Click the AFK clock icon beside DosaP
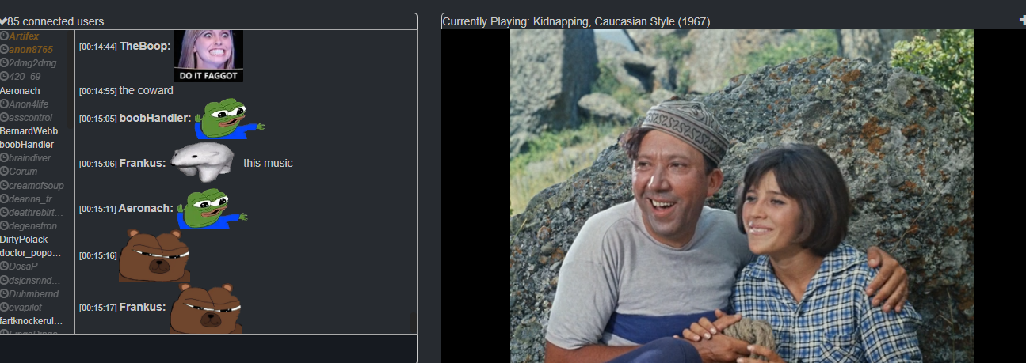 point(4,266)
